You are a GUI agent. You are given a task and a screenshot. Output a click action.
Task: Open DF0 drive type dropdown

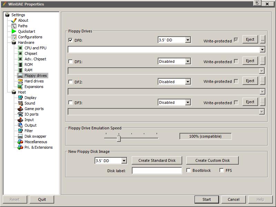pos(188,40)
